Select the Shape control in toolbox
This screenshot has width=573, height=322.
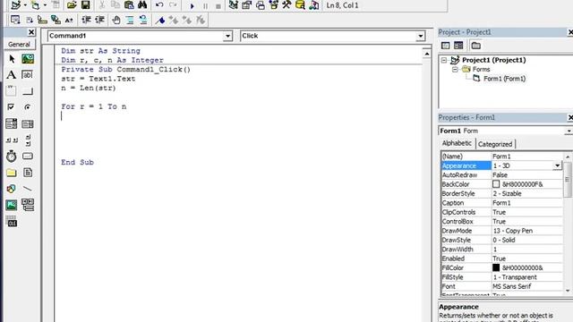[12, 189]
